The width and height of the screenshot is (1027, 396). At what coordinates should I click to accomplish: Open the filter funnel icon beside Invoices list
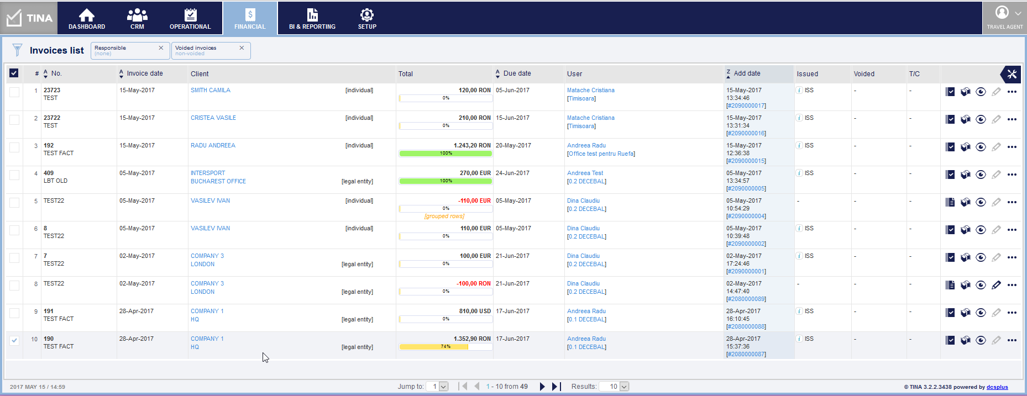[x=17, y=50]
